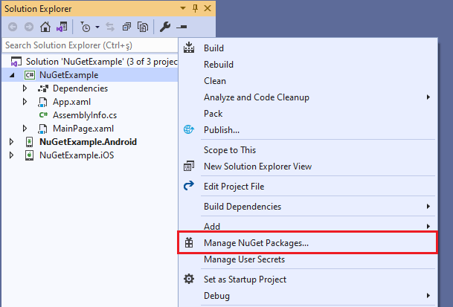
Task: Expand the NuGetExample.Android project
Action: pos(12,142)
